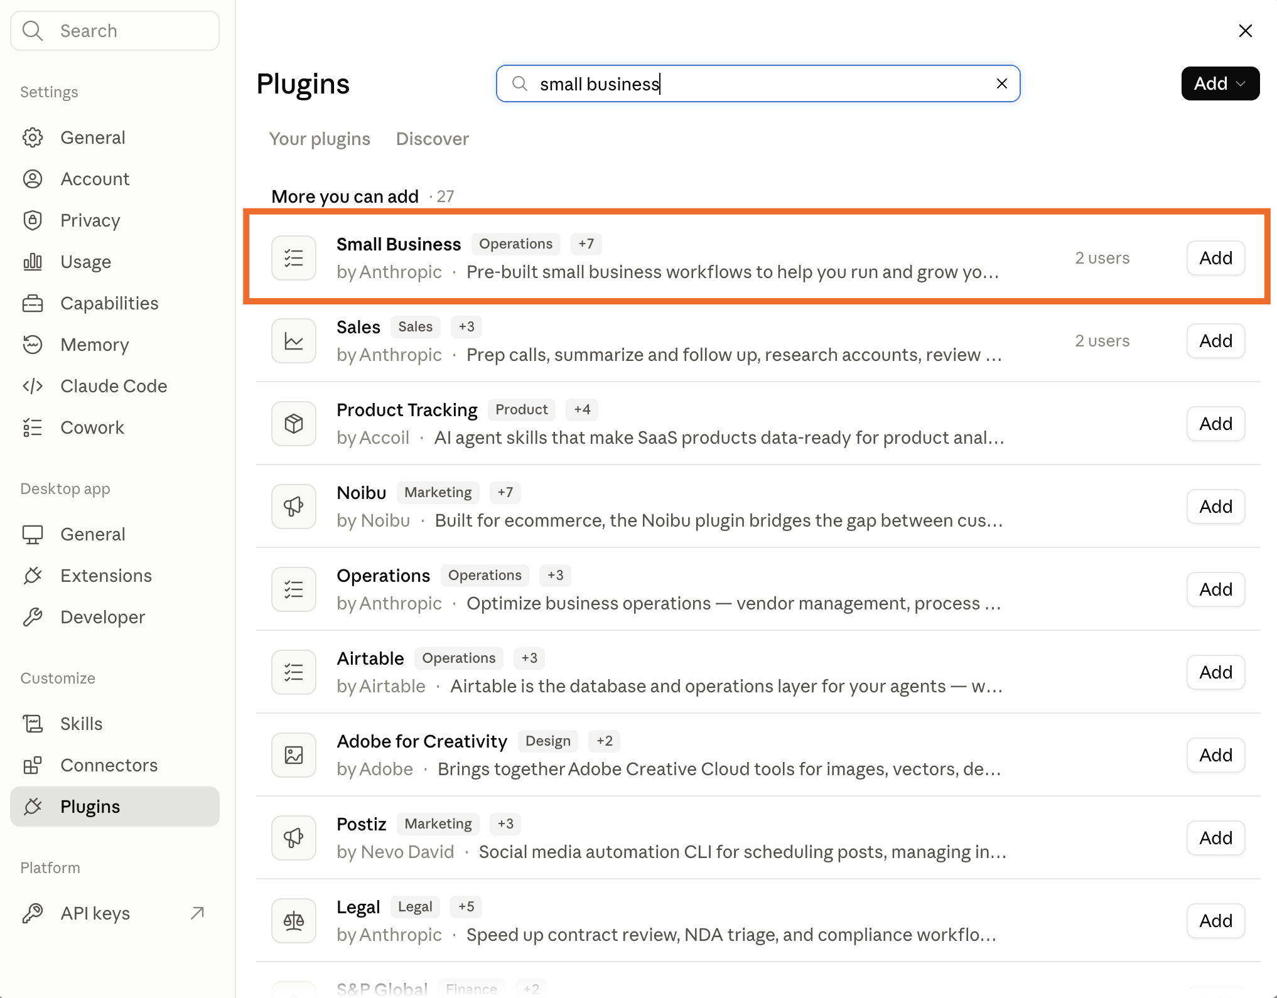
Task: Click the Usage bar chart icon
Action: (x=33, y=262)
